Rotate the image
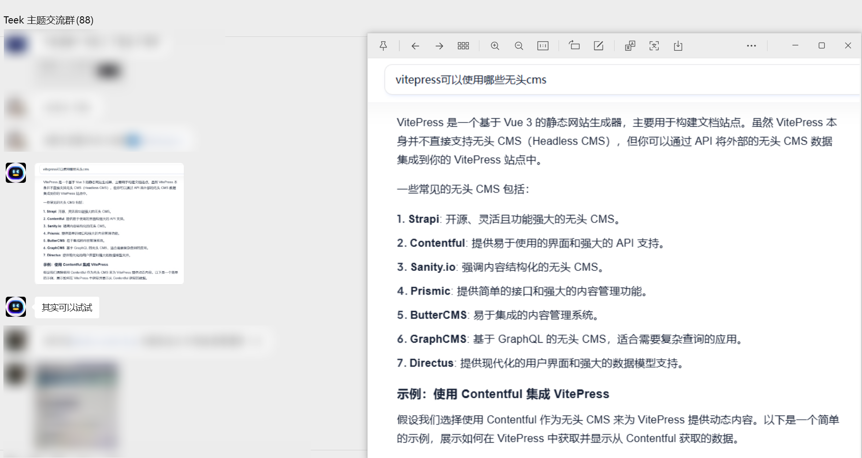 [x=574, y=46]
